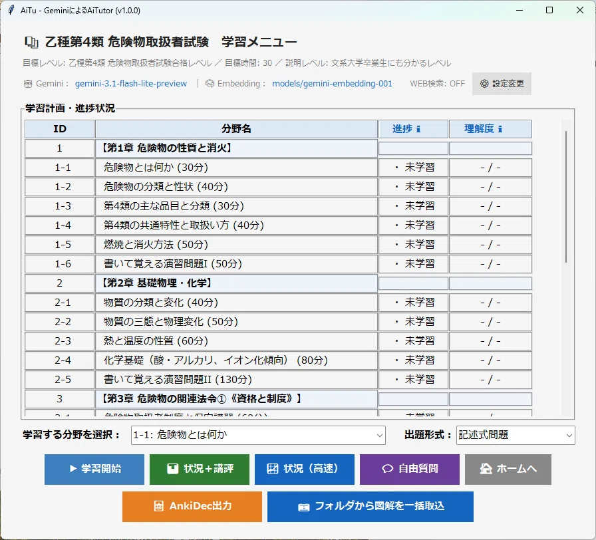596x540 pixels.
Task: Click the book icon on 状況+講評
Action: click(x=172, y=469)
